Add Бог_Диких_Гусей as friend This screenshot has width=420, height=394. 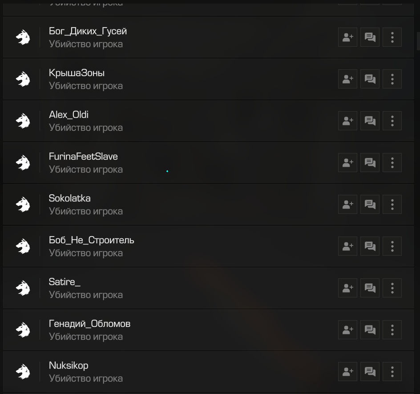click(x=347, y=37)
